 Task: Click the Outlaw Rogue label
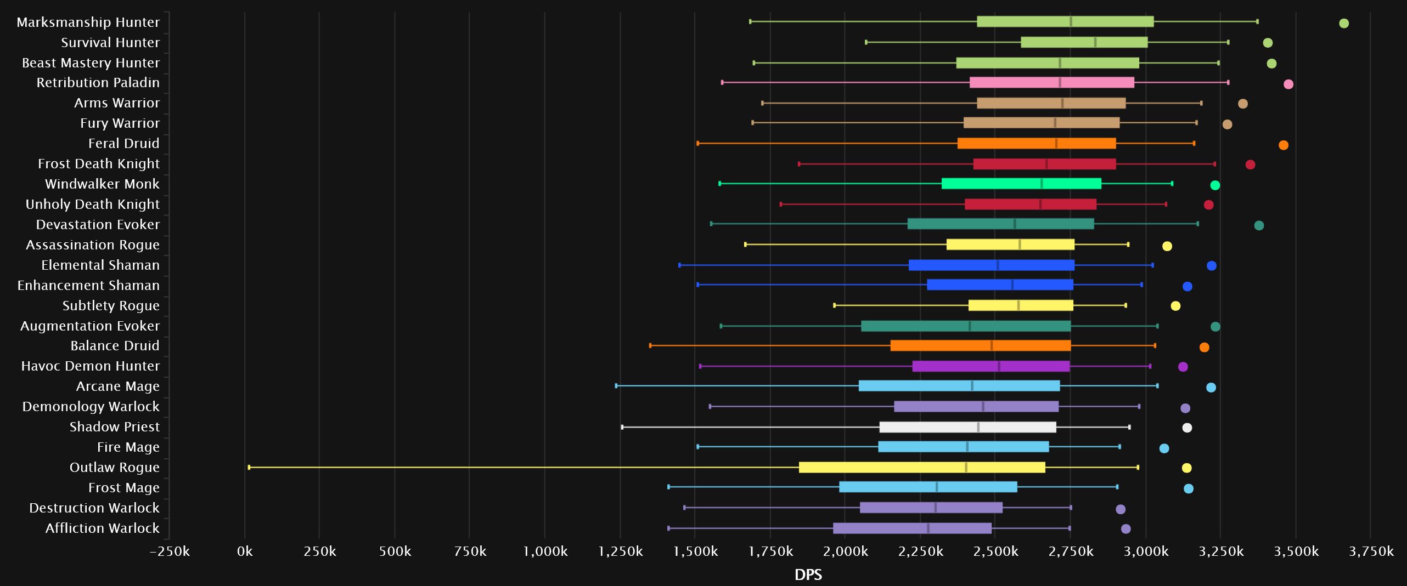click(x=115, y=468)
